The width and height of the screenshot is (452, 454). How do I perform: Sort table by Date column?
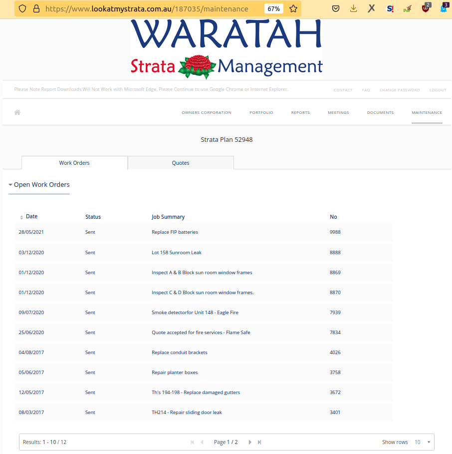(31, 217)
